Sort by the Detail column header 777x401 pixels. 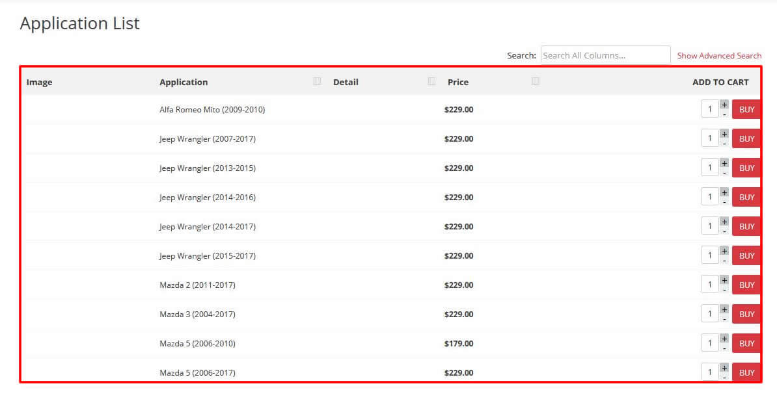pyautogui.click(x=346, y=82)
